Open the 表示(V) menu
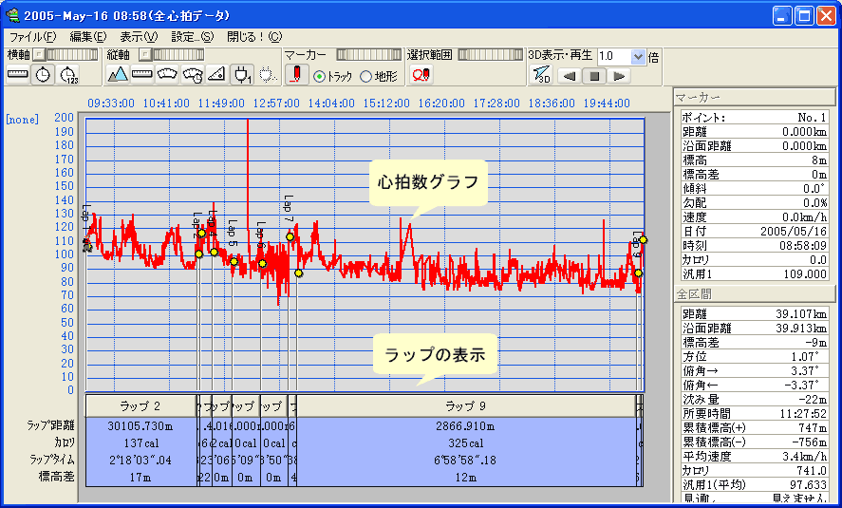The width and height of the screenshot is (842, 508). pos(139,37)
